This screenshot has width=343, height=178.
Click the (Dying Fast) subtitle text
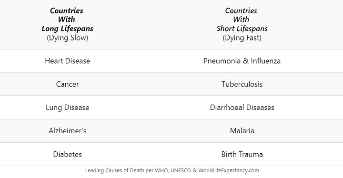tap(242, 38)
